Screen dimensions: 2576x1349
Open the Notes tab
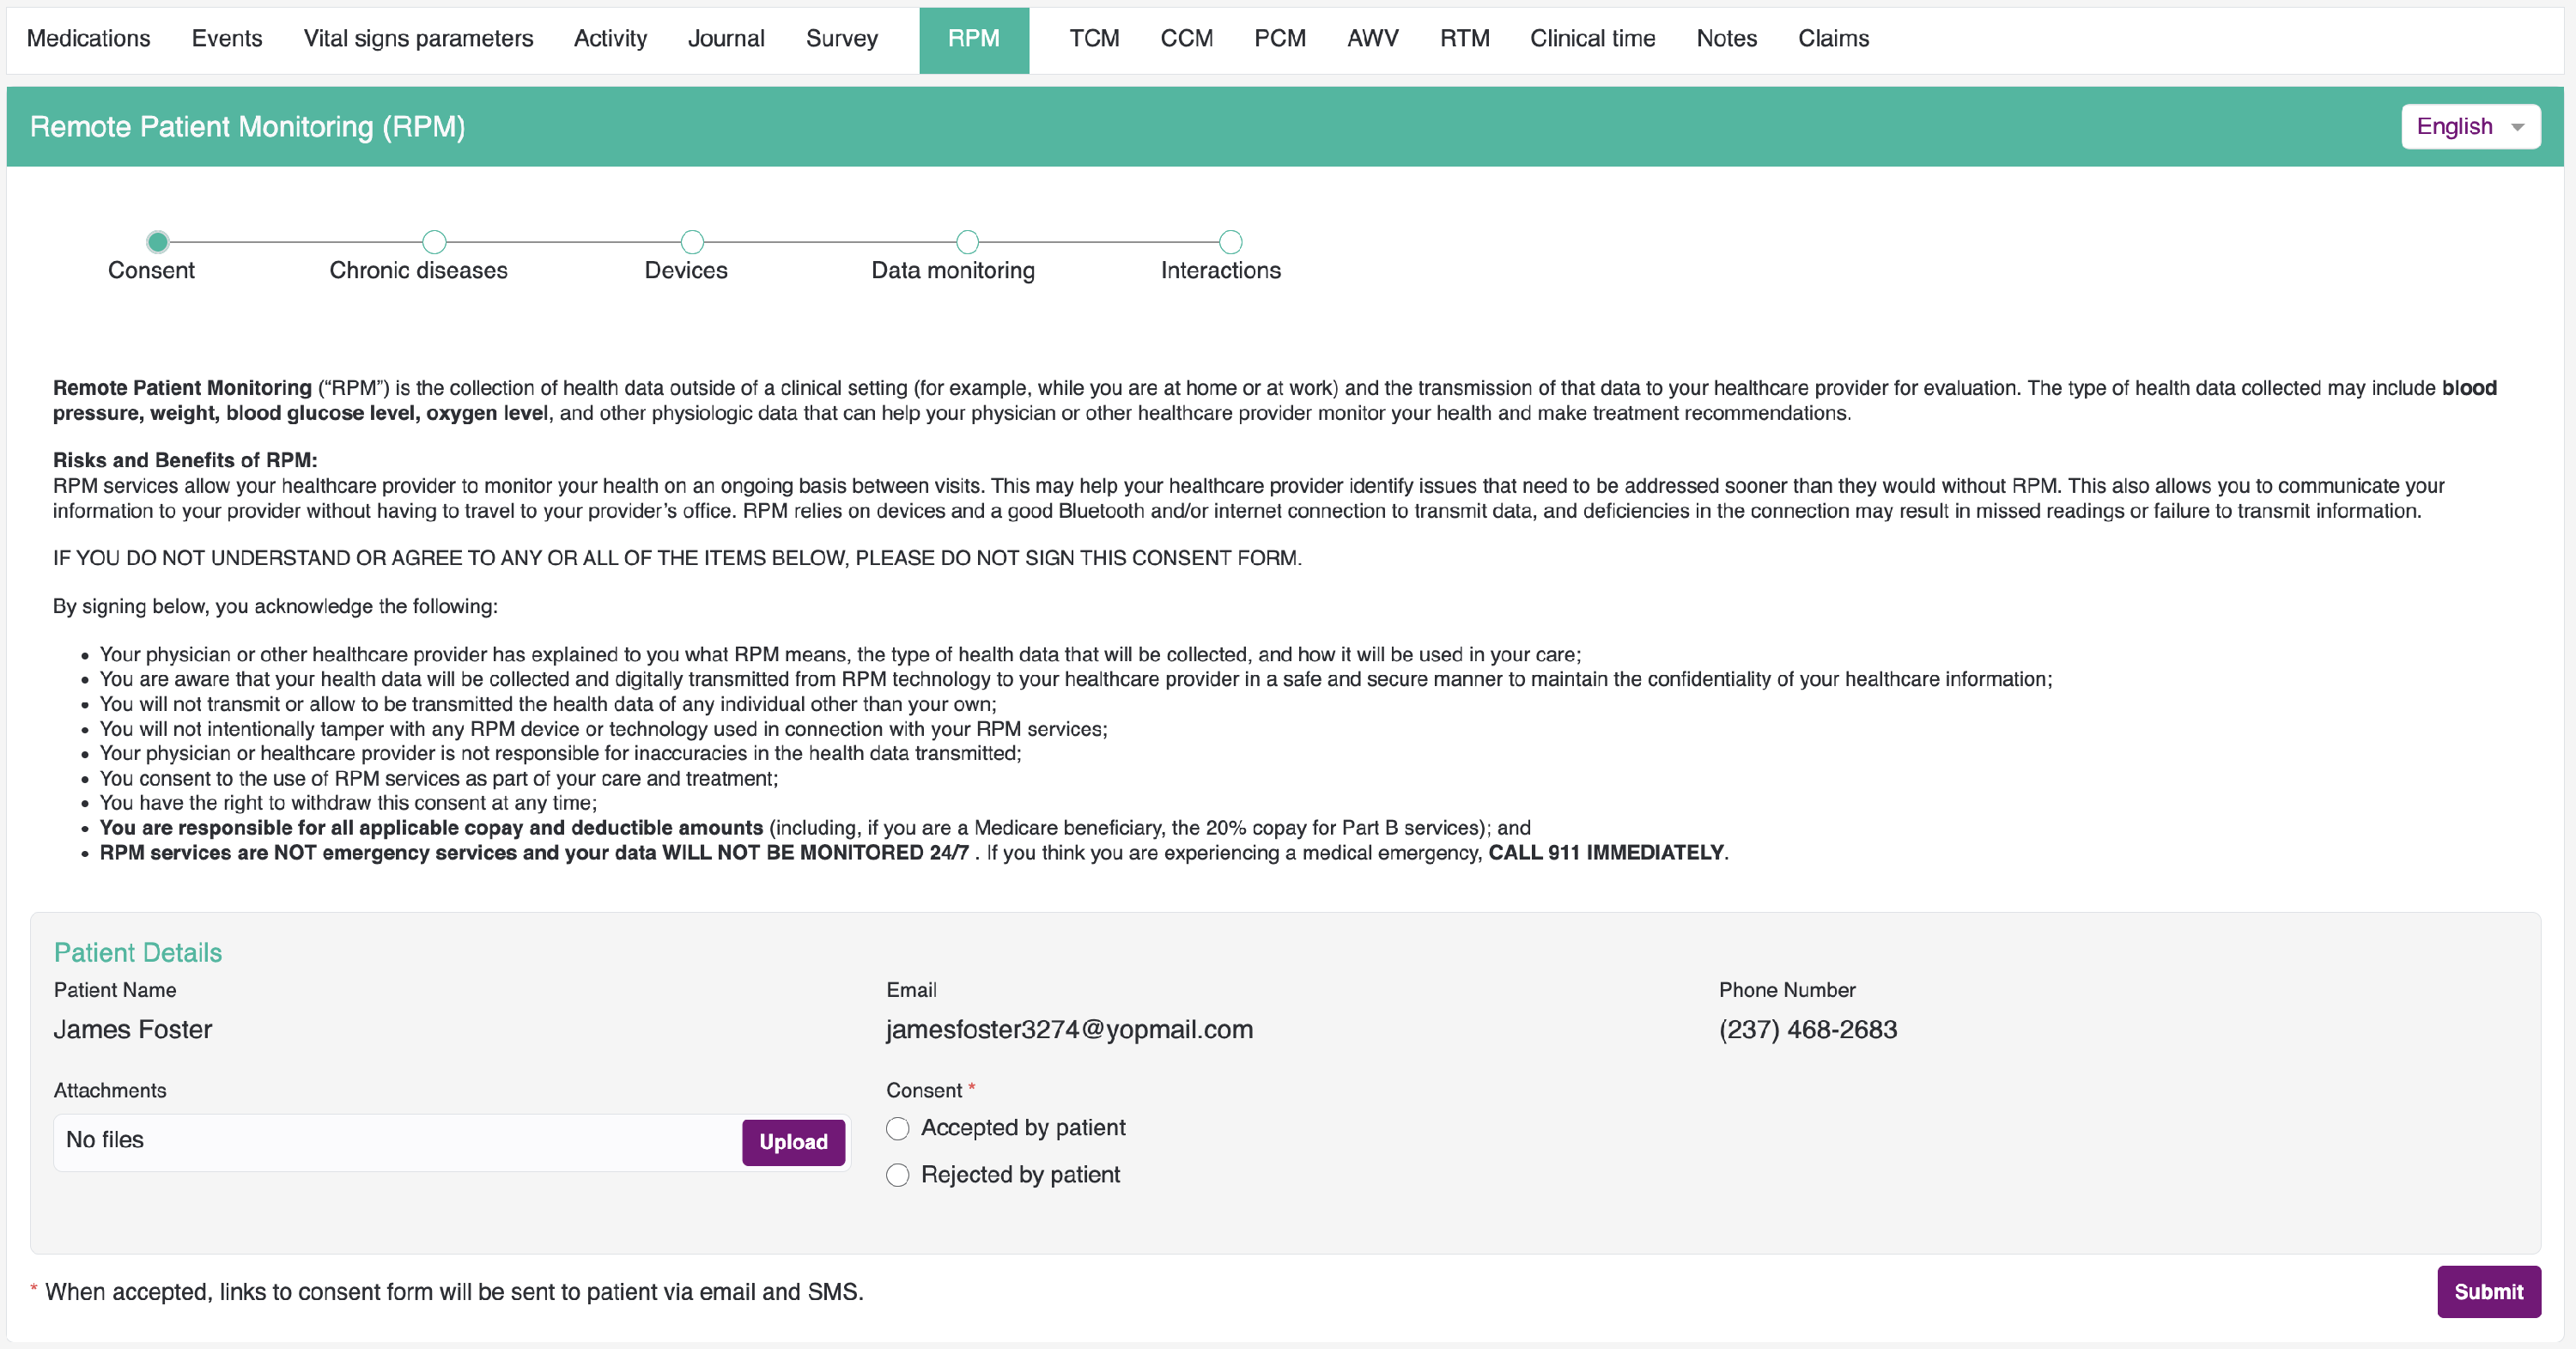tap(1726, 39)
